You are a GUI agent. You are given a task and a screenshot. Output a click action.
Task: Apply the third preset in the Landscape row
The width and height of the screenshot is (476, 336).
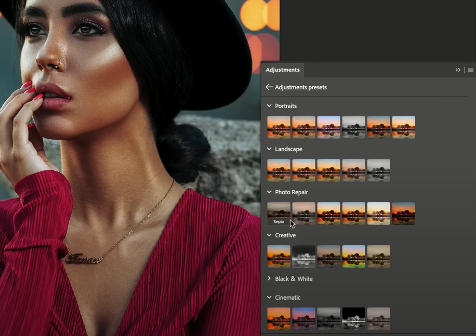pos(329,170)
